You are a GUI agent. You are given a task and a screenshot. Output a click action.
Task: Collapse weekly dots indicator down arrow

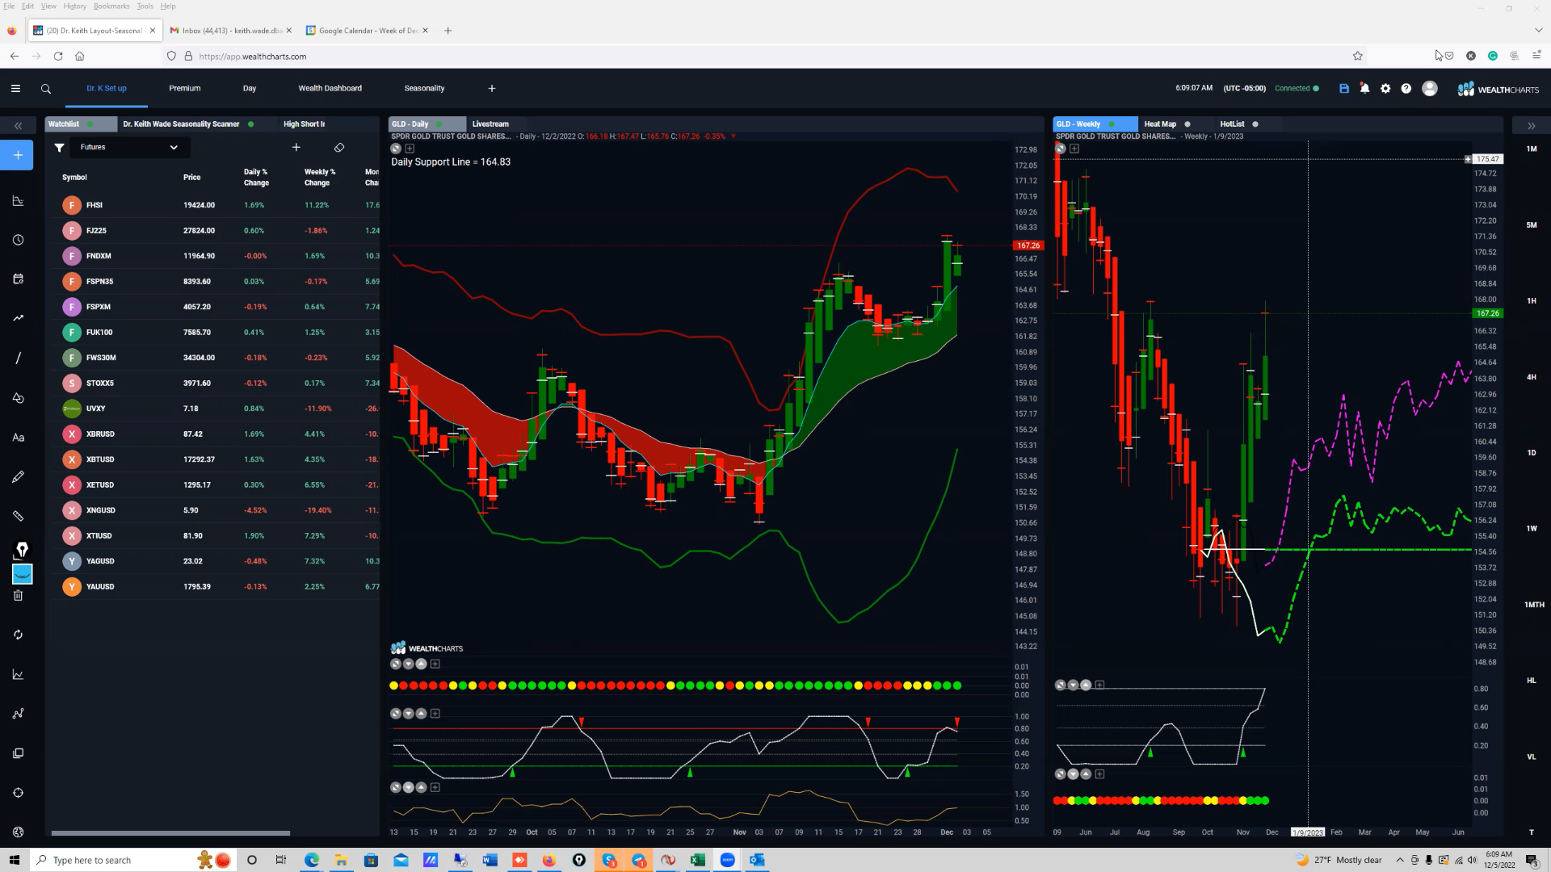coord(1073,774)
